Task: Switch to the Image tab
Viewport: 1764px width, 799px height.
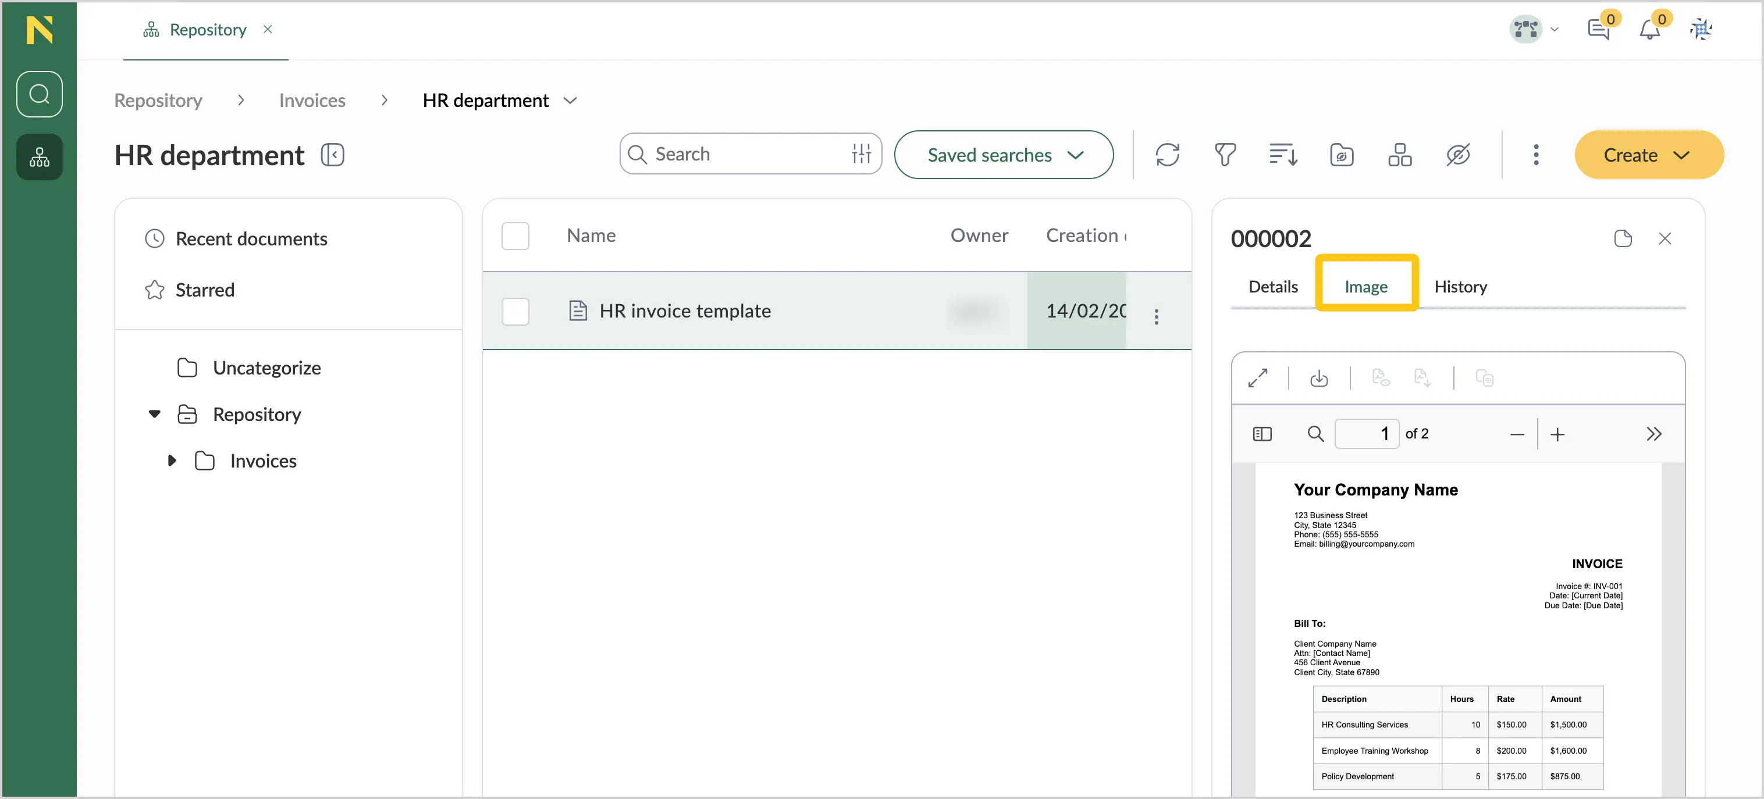Action: coord(1366,286)
